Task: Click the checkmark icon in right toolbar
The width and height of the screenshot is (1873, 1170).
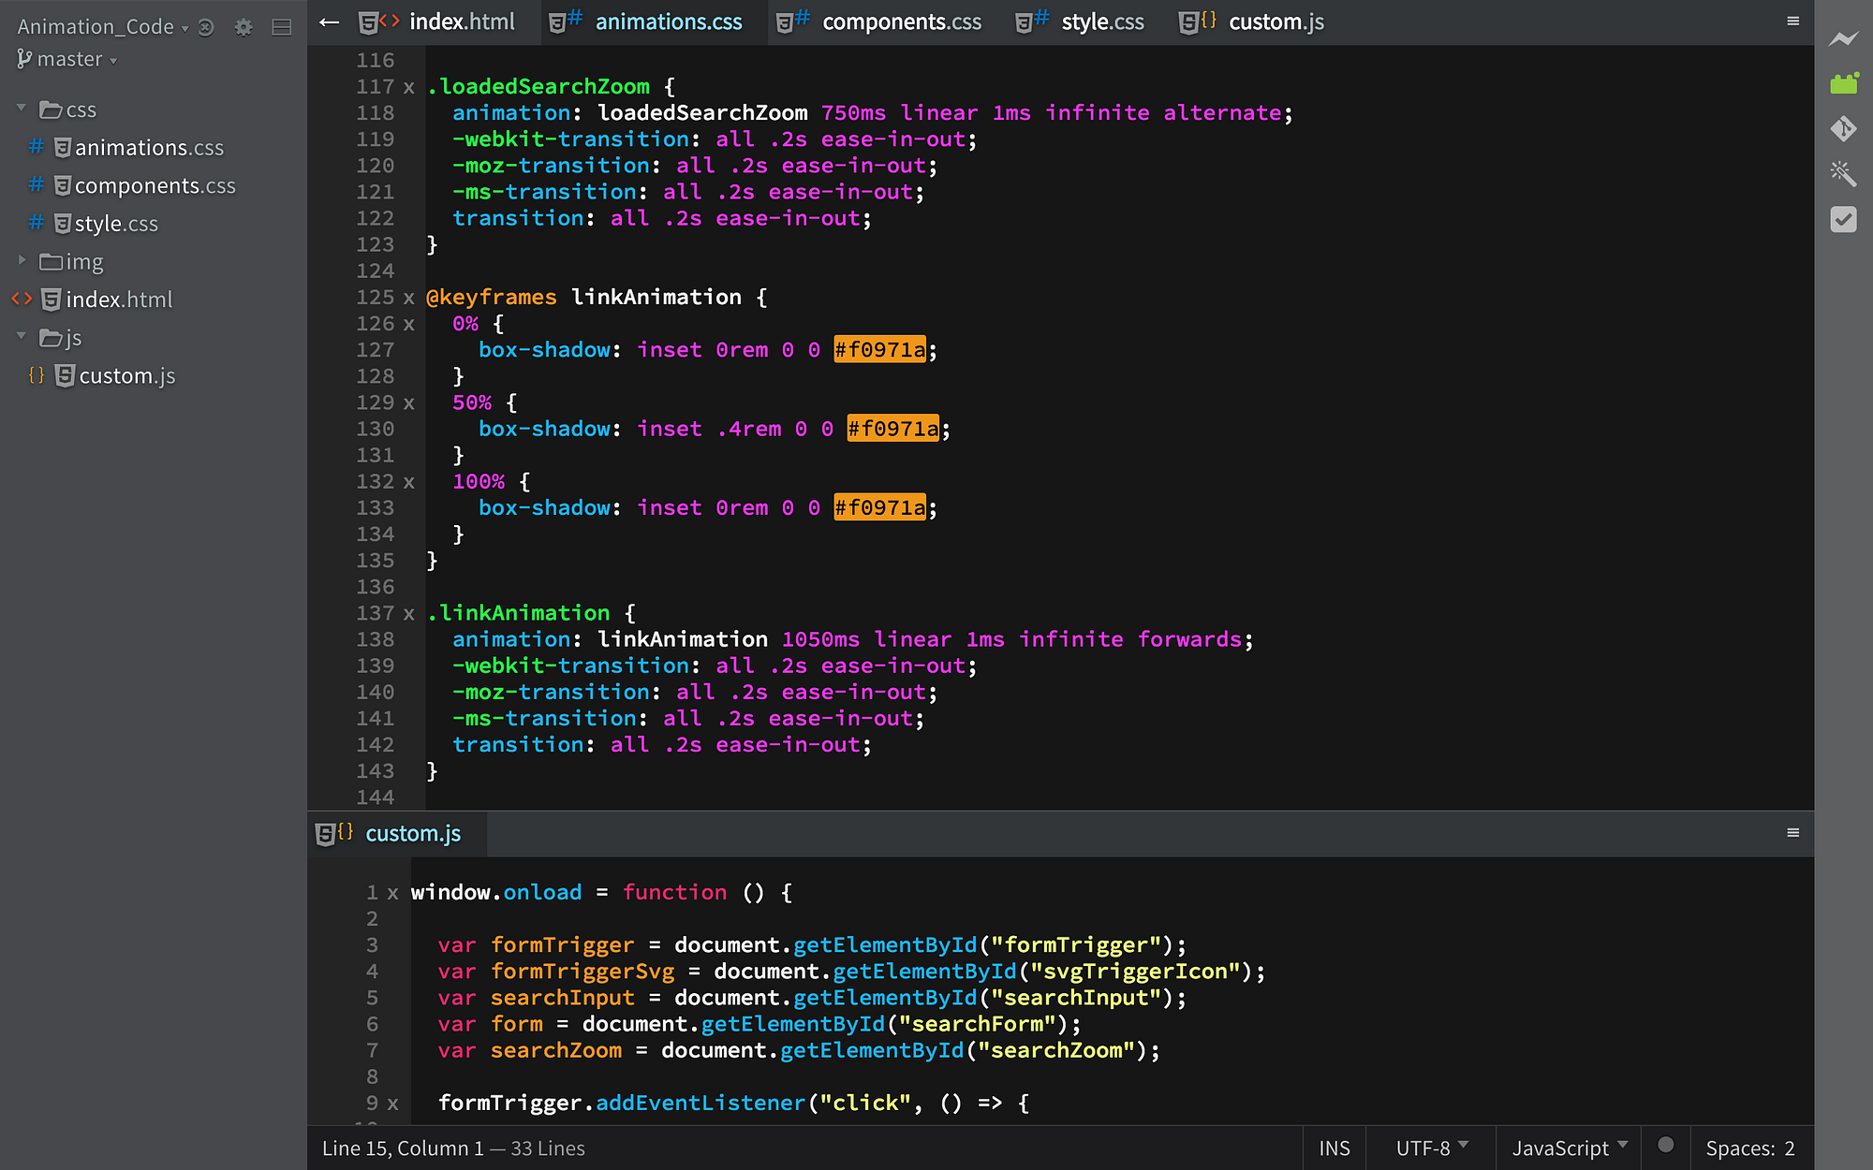Action: pos(1843,220)
